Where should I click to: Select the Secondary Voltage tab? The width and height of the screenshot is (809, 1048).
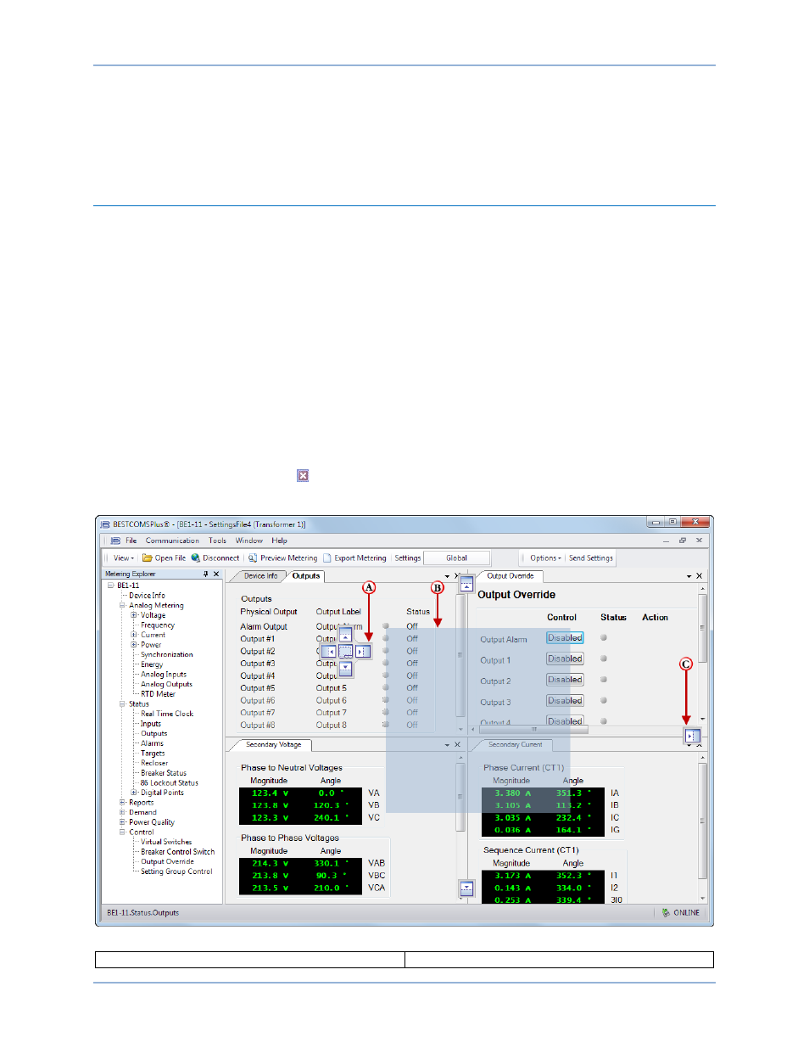coord(273,745)
